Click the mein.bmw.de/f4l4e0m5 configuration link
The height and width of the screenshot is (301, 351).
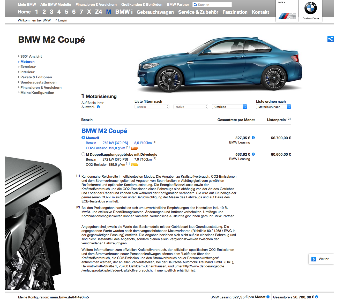69,297
